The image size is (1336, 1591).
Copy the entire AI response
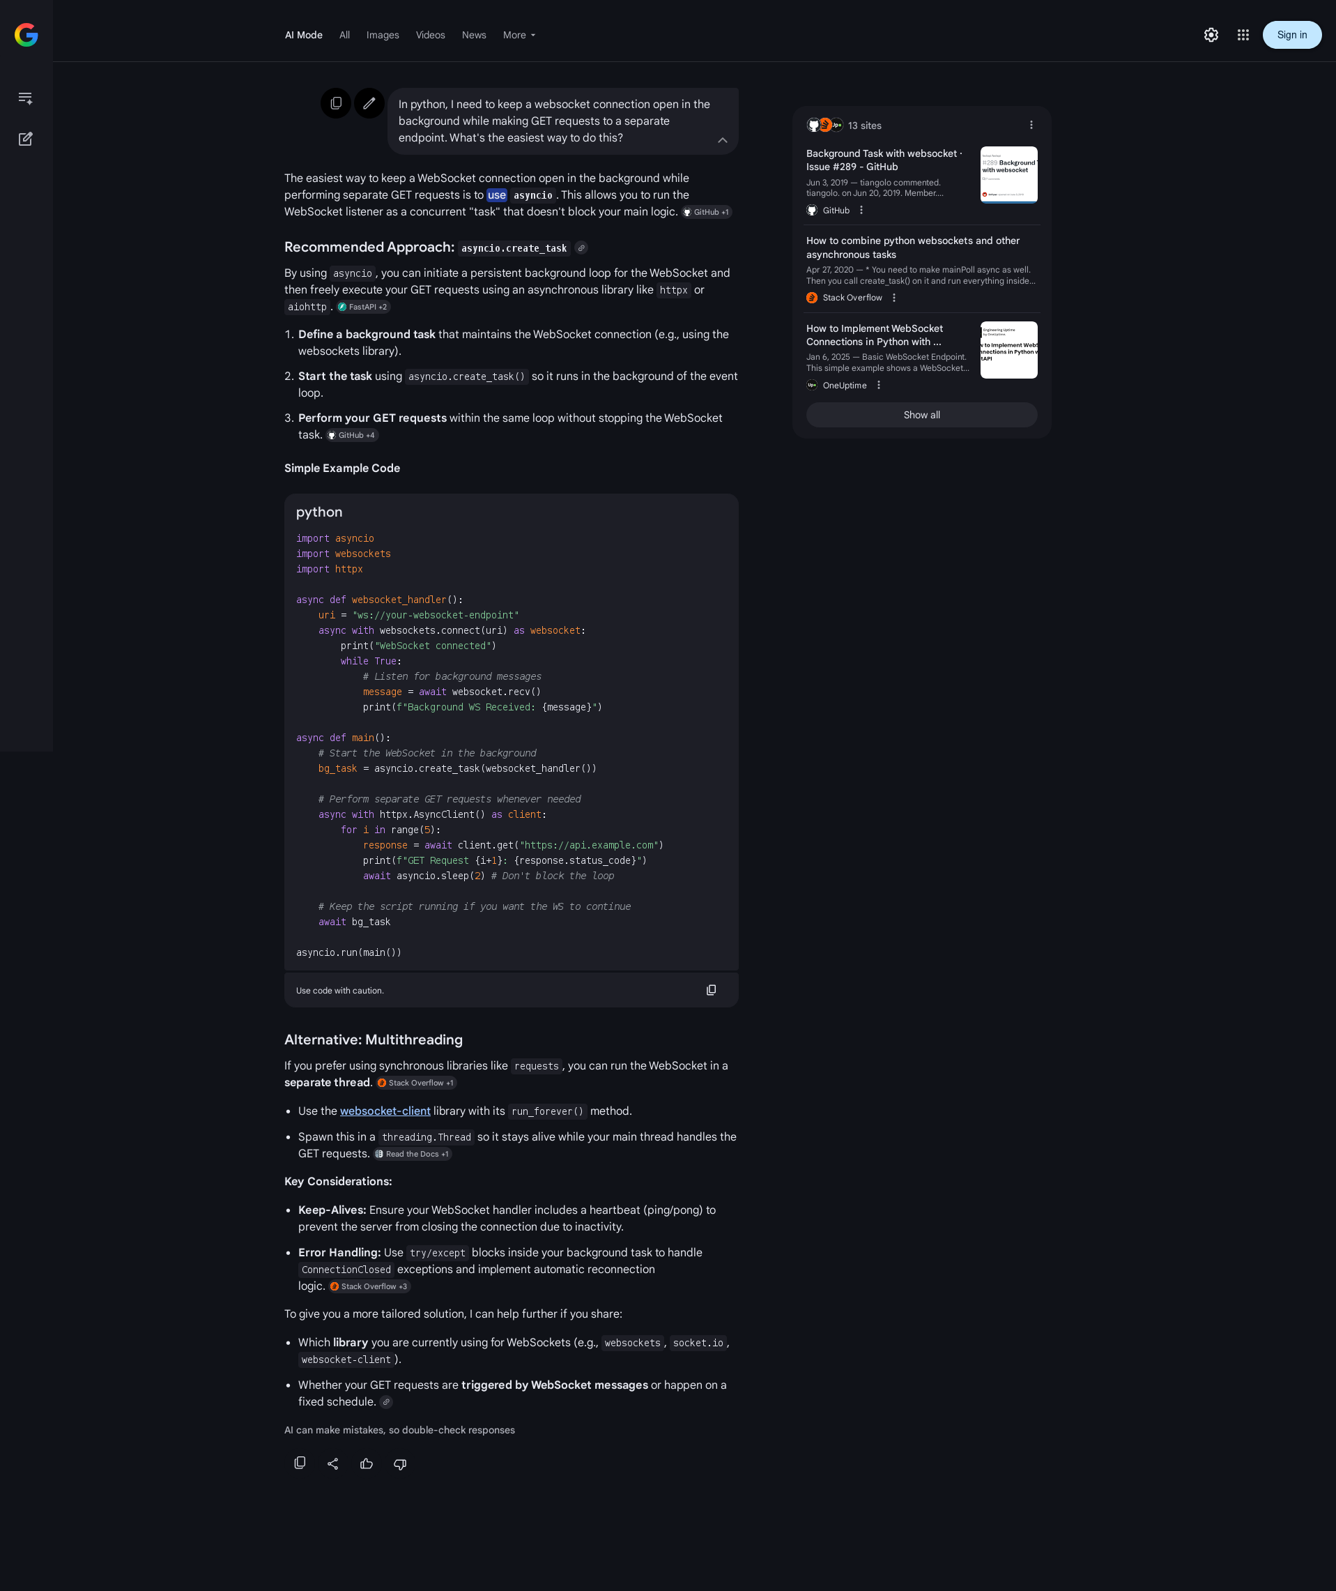point(300,1463)
